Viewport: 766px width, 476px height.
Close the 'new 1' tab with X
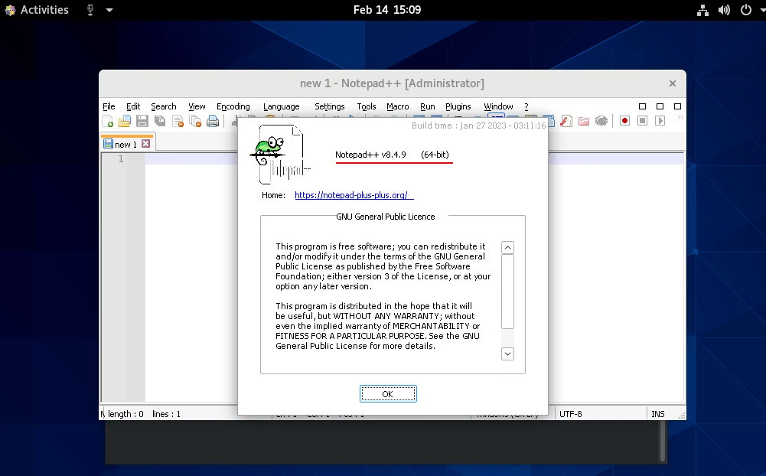145,144
